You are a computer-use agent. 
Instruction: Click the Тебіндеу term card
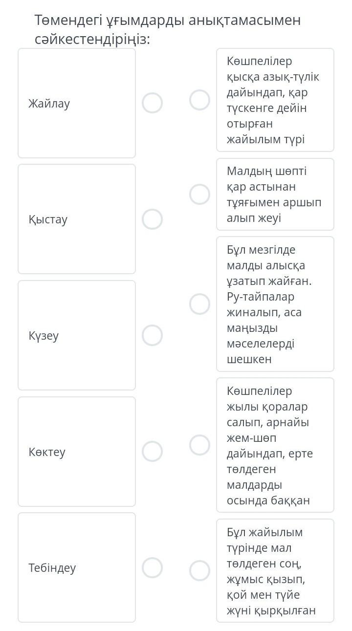pos(77,567)
